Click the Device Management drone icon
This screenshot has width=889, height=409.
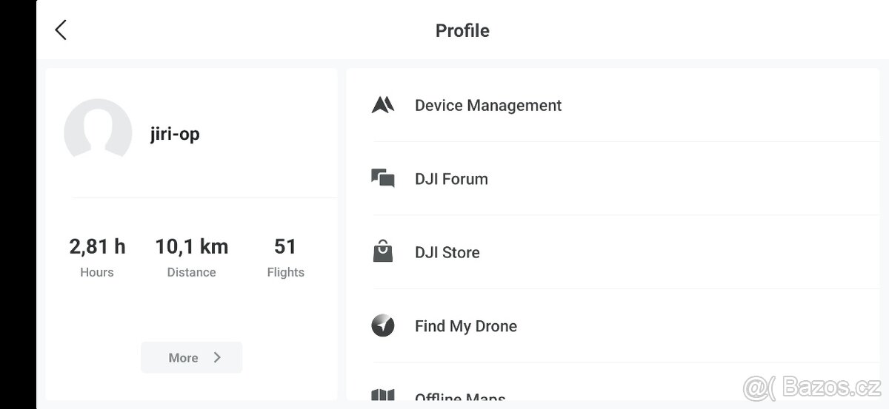tap(383, 105)
